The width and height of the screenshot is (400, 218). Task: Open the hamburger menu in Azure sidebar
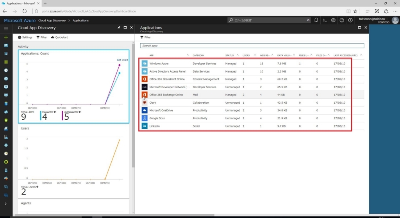point(6,29)
